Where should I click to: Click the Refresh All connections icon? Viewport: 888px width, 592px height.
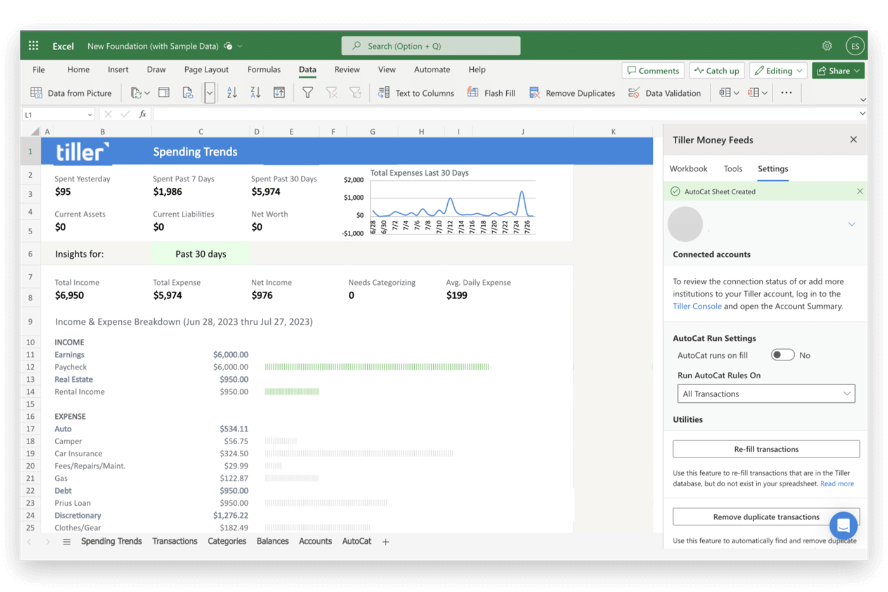(136, 93)
